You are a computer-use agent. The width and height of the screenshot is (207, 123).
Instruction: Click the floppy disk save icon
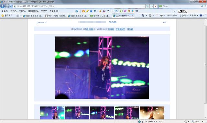tap(108, 11)
